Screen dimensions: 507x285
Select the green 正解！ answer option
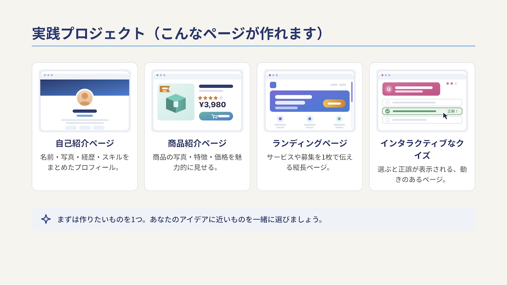point(422,111)
